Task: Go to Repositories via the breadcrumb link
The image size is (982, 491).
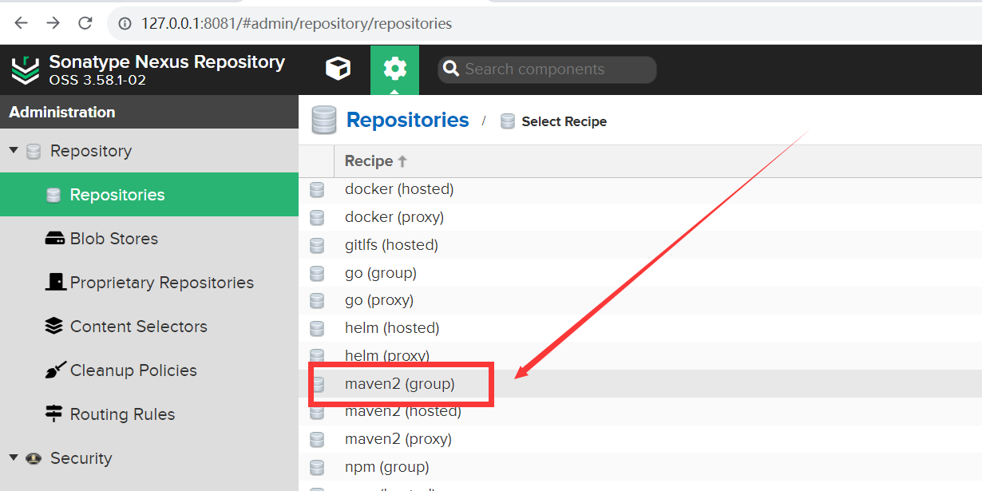Action: [407, 121]
